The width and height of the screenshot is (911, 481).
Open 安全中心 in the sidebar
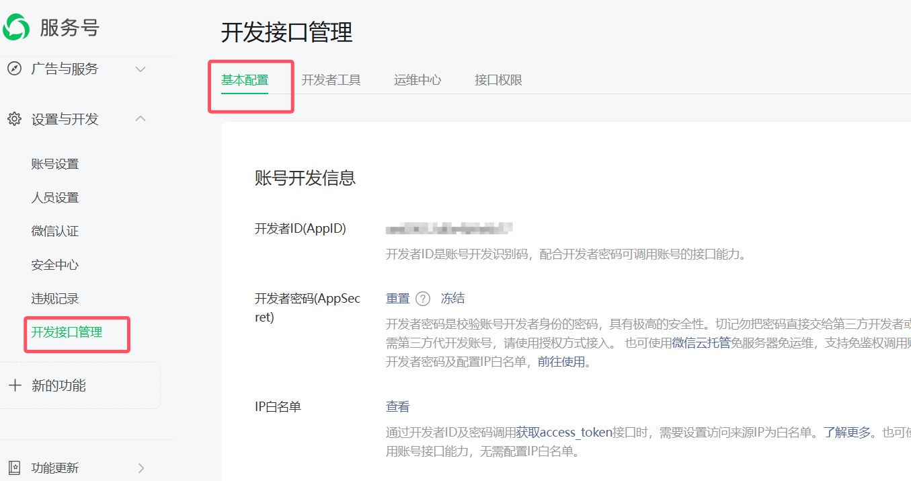tap(55, 265)
